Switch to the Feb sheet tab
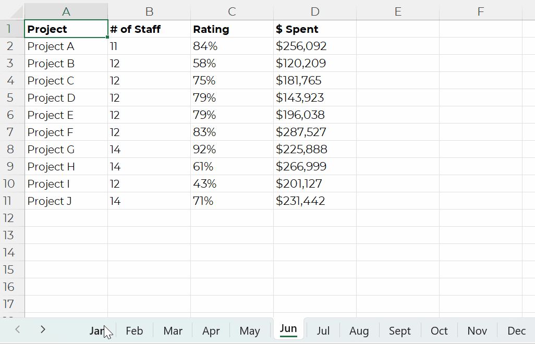This screenshot has height=344, width=535. pyautogui.click(x=134, y=330)
